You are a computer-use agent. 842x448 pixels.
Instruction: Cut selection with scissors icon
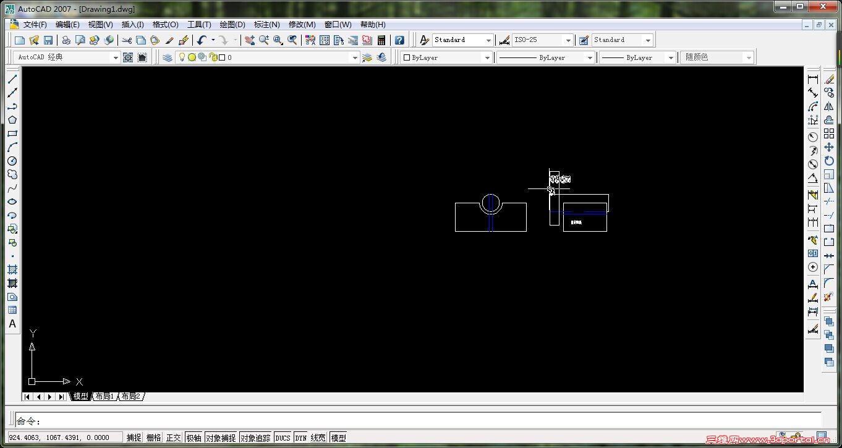click(x=127, y=40)
